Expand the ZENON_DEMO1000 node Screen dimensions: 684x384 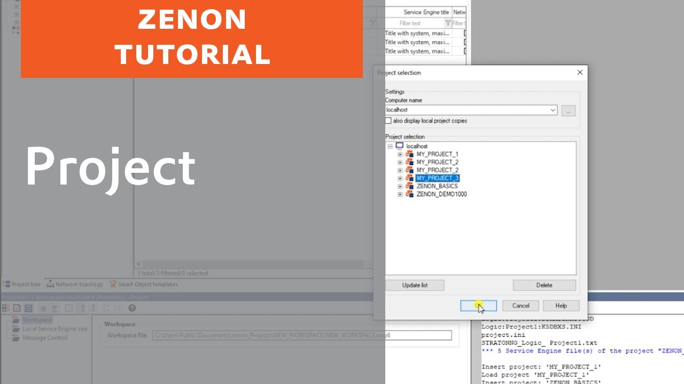pyautogui.click(x=400, y=194)
